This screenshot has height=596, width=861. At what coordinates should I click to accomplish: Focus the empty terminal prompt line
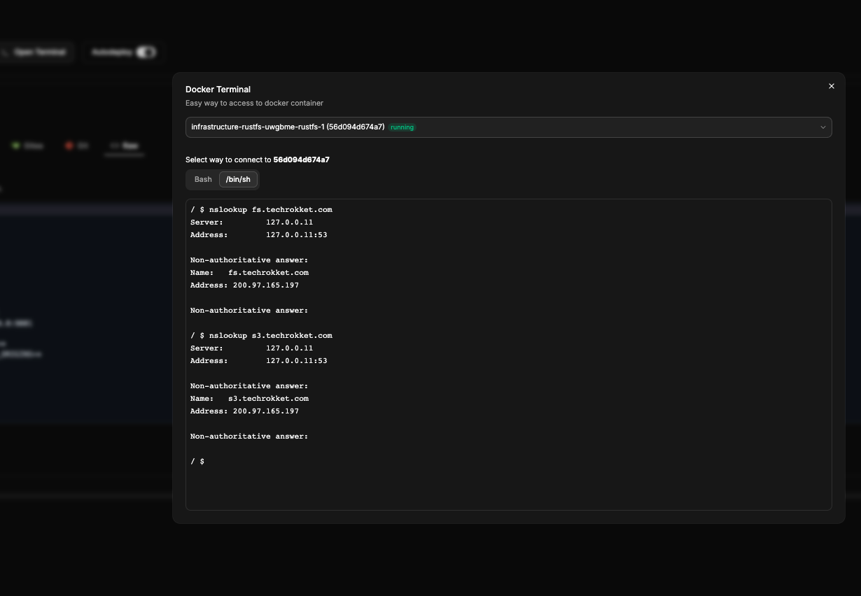(197, 462)
